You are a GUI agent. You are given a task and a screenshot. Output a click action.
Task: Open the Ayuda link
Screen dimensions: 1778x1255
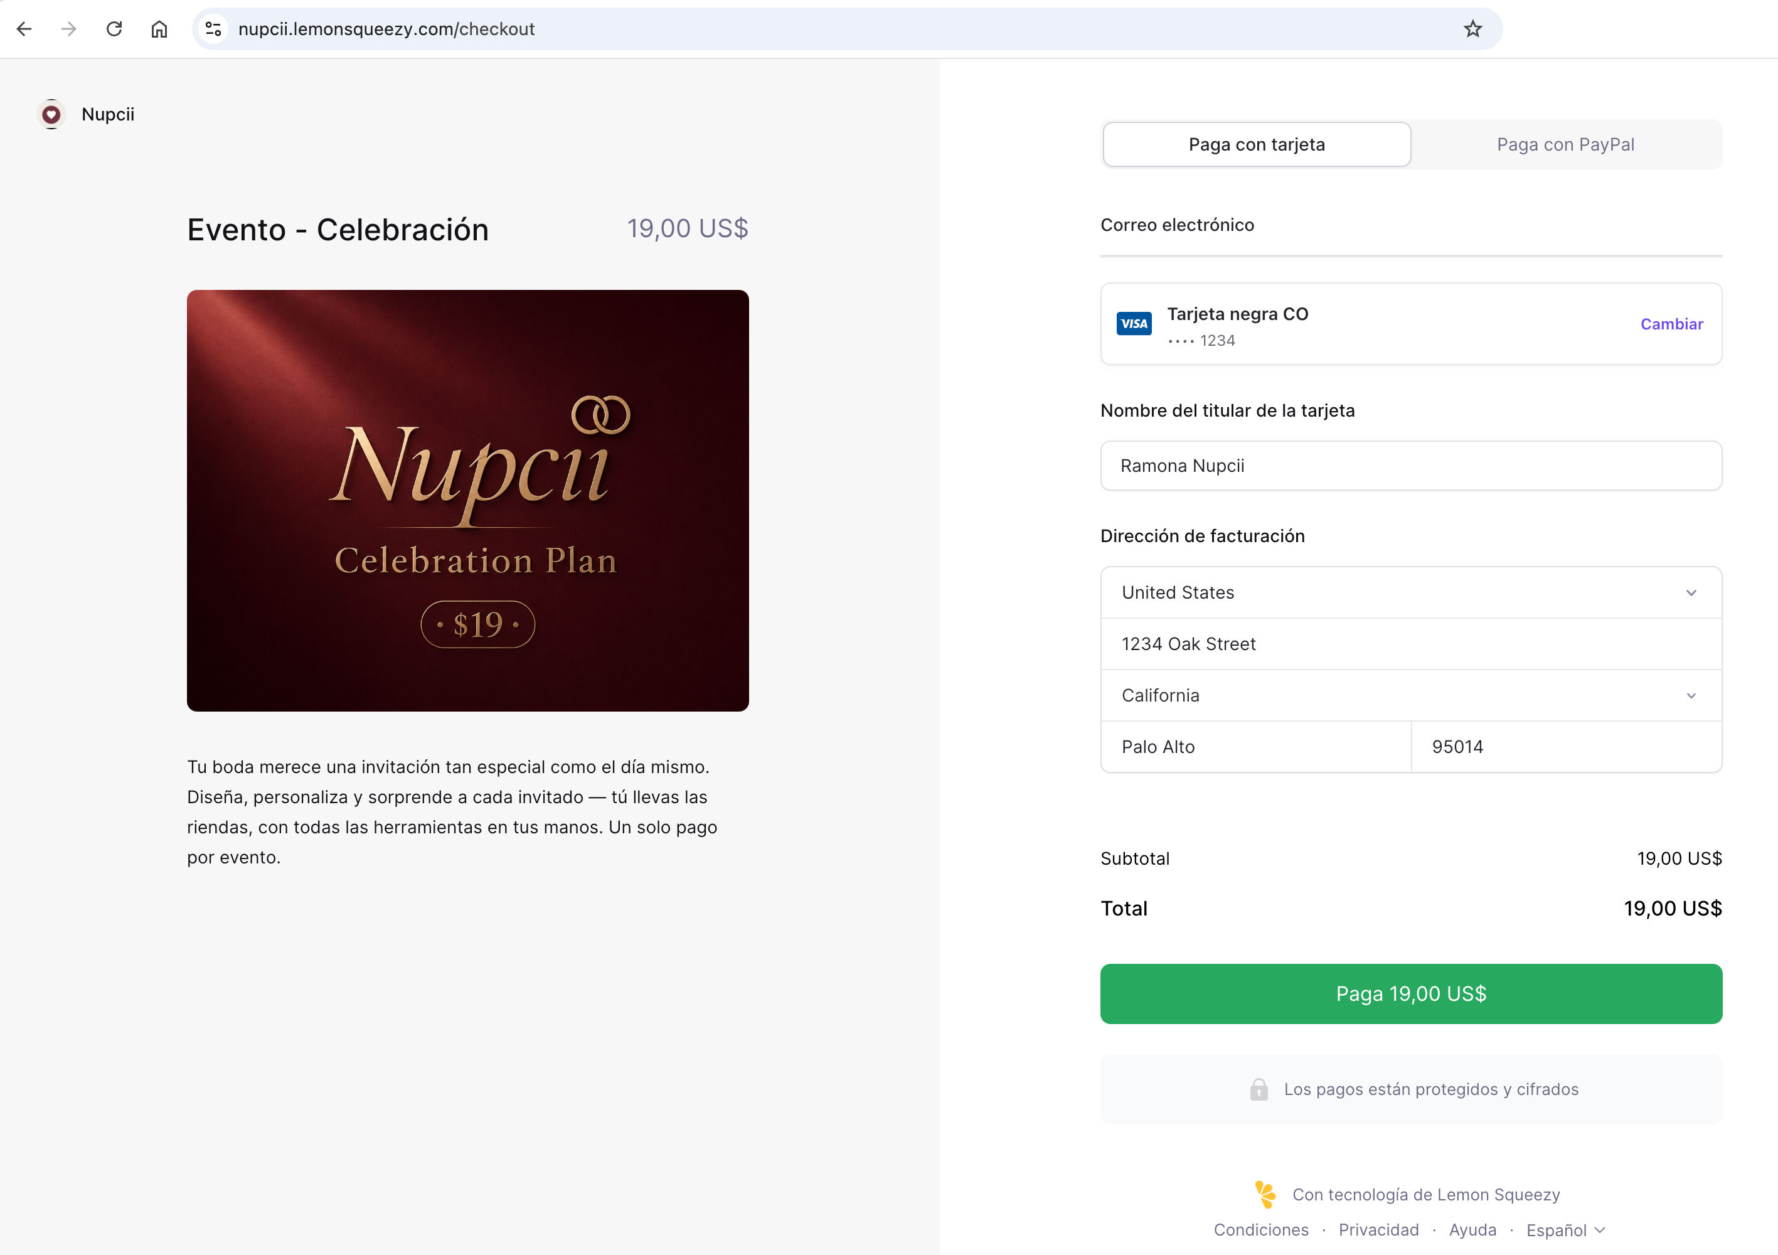(x=1472, y=1230)
